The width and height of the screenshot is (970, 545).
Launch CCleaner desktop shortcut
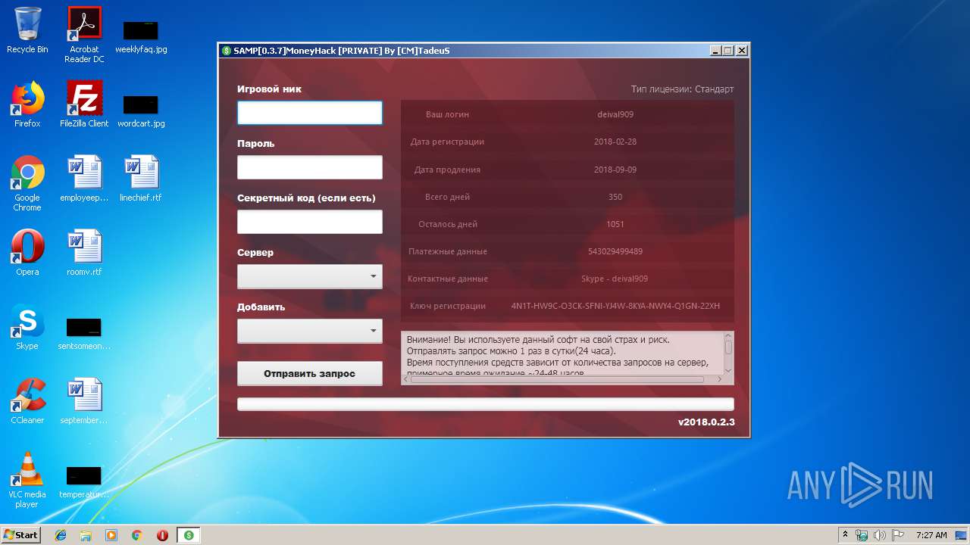tap(27, 401)
